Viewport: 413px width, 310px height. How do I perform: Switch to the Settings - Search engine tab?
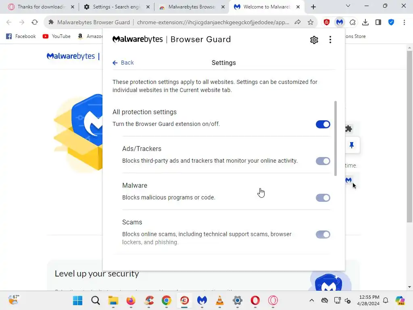tap(117, 7)
